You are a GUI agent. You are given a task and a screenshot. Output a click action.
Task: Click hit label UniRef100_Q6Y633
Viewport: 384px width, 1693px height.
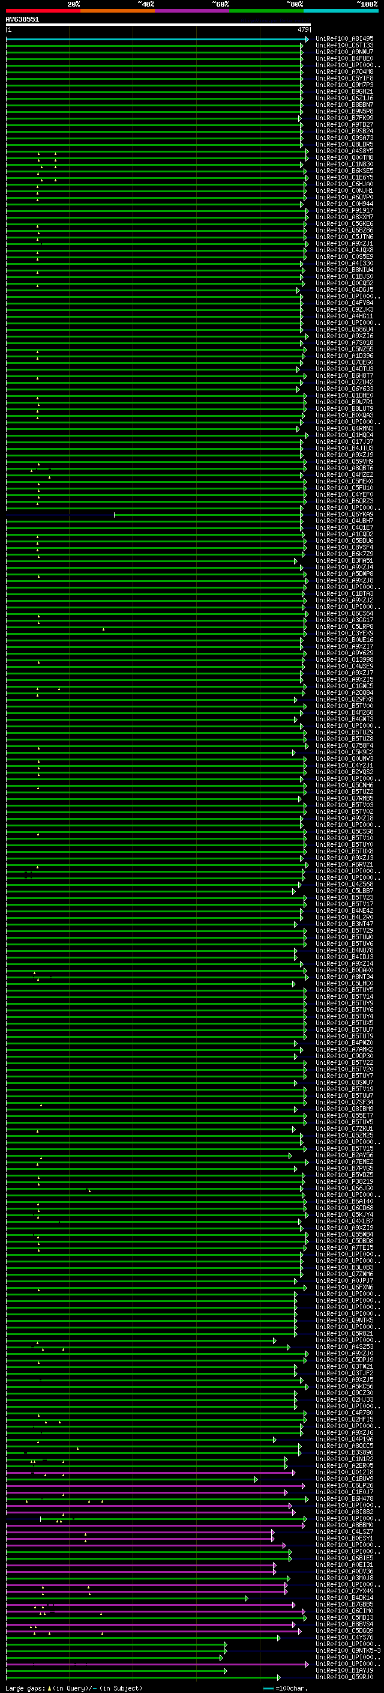click(x=344, y=389)
